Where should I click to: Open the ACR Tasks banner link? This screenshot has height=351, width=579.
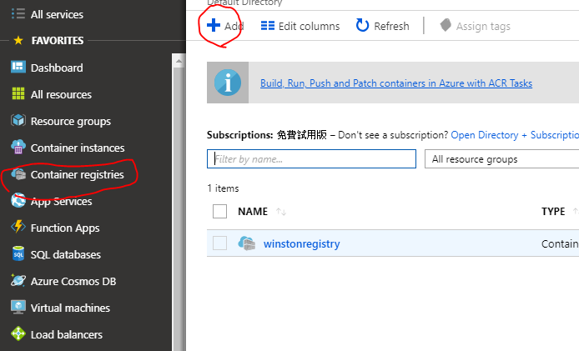(396, 83)
